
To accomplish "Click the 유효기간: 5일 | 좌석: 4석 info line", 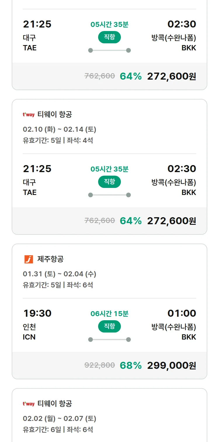I will (58, 141).
